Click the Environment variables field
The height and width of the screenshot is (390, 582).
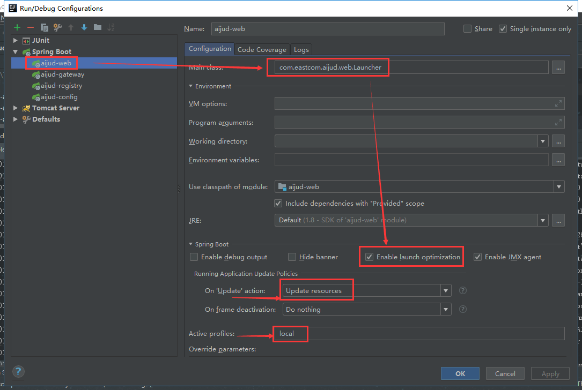coord(411,160)
